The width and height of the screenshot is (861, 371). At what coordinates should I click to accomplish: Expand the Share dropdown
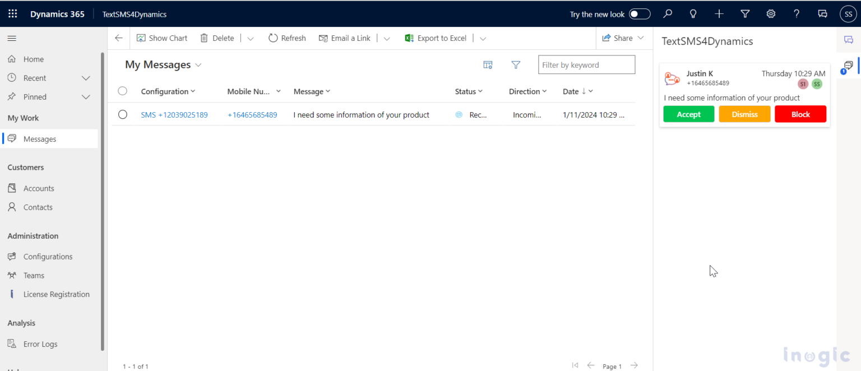tap(640, 38)
